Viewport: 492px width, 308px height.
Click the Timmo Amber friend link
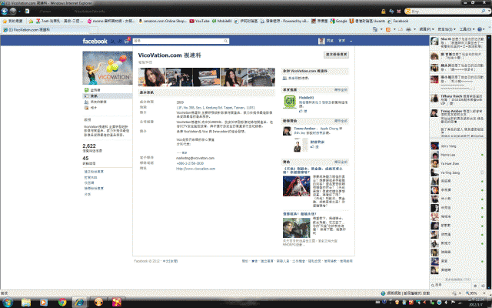[x=304, y=129]
